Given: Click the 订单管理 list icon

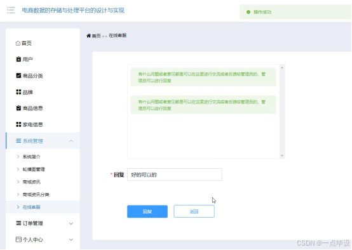Looking at the screenshot, I should (x=18, y=223).
